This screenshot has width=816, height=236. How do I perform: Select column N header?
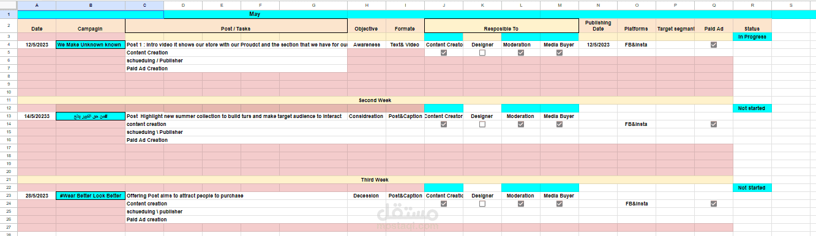pyautogui.click(x=598, y=5)
